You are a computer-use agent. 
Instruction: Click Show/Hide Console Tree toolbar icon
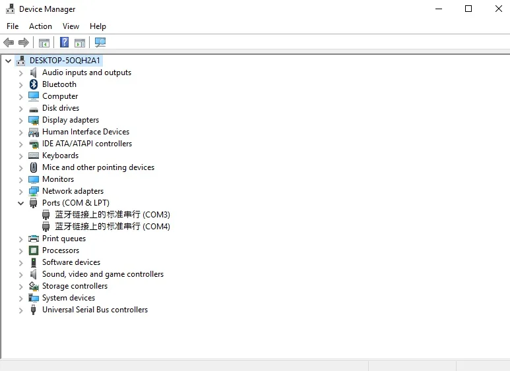point(44,43)
